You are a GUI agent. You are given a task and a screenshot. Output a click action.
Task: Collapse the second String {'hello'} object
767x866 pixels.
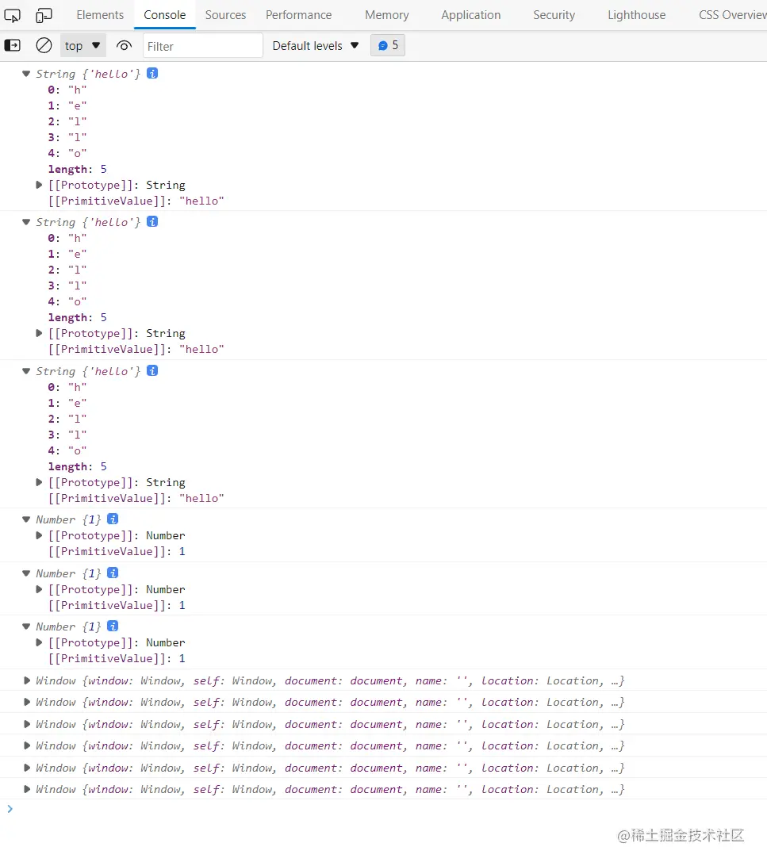[26, 222]
